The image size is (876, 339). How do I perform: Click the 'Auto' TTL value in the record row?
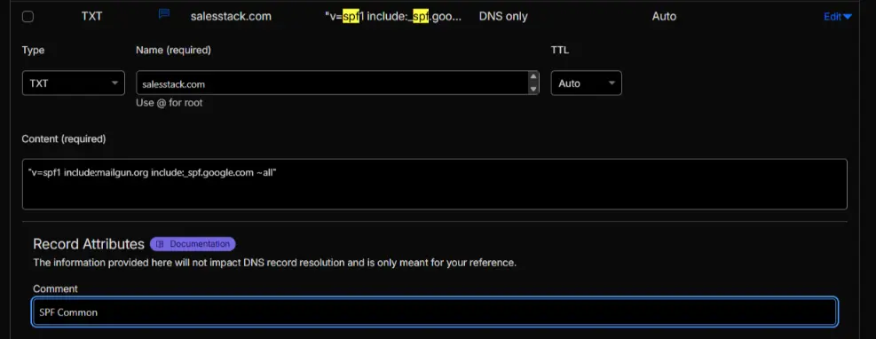coord(664,16)
